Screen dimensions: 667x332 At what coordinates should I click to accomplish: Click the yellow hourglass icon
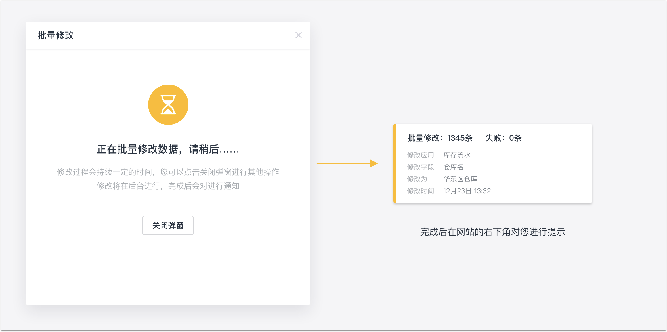point(168,105)
